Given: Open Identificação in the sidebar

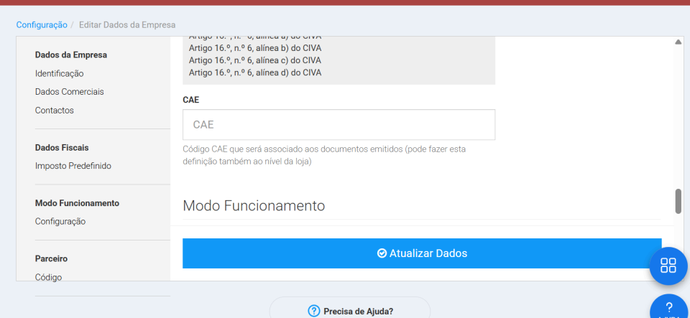Looking at the screenshot, I should (59, 73).
